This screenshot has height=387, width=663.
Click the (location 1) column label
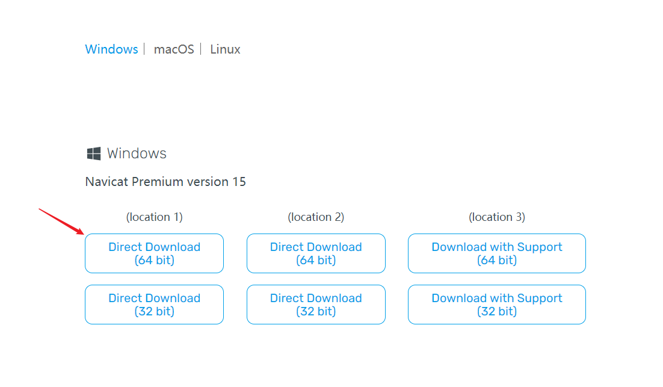154,217
